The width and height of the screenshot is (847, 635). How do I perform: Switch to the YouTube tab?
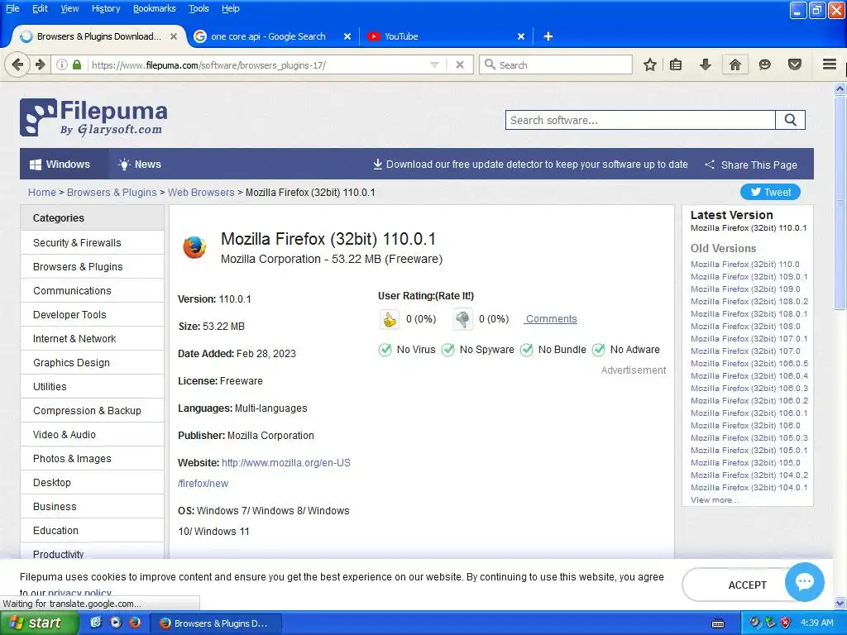click(446, 36)
